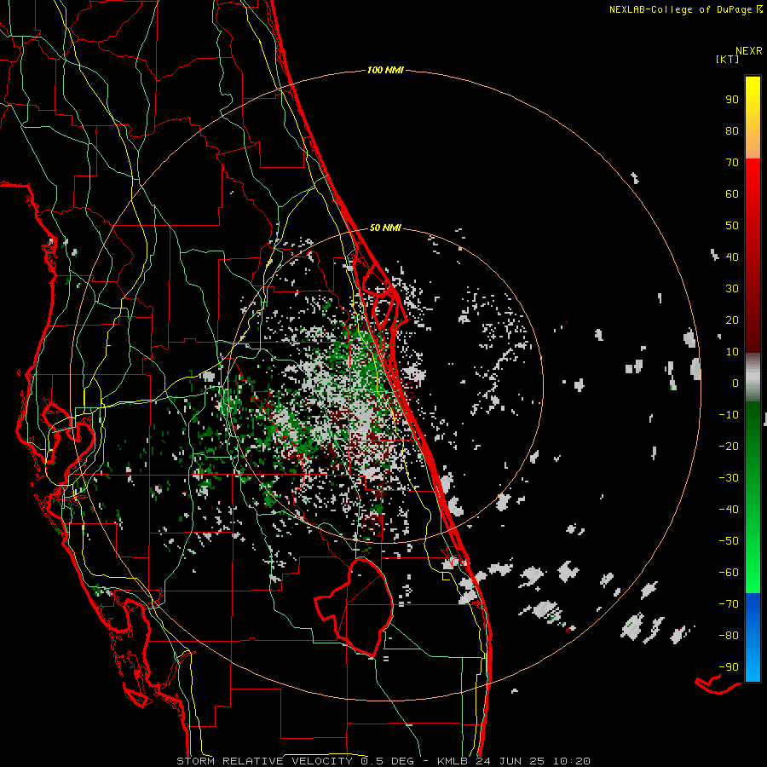This screenshot has width=767, height=767.
Task: Click the 100 NMI range ring label
Action: point(385,71)
